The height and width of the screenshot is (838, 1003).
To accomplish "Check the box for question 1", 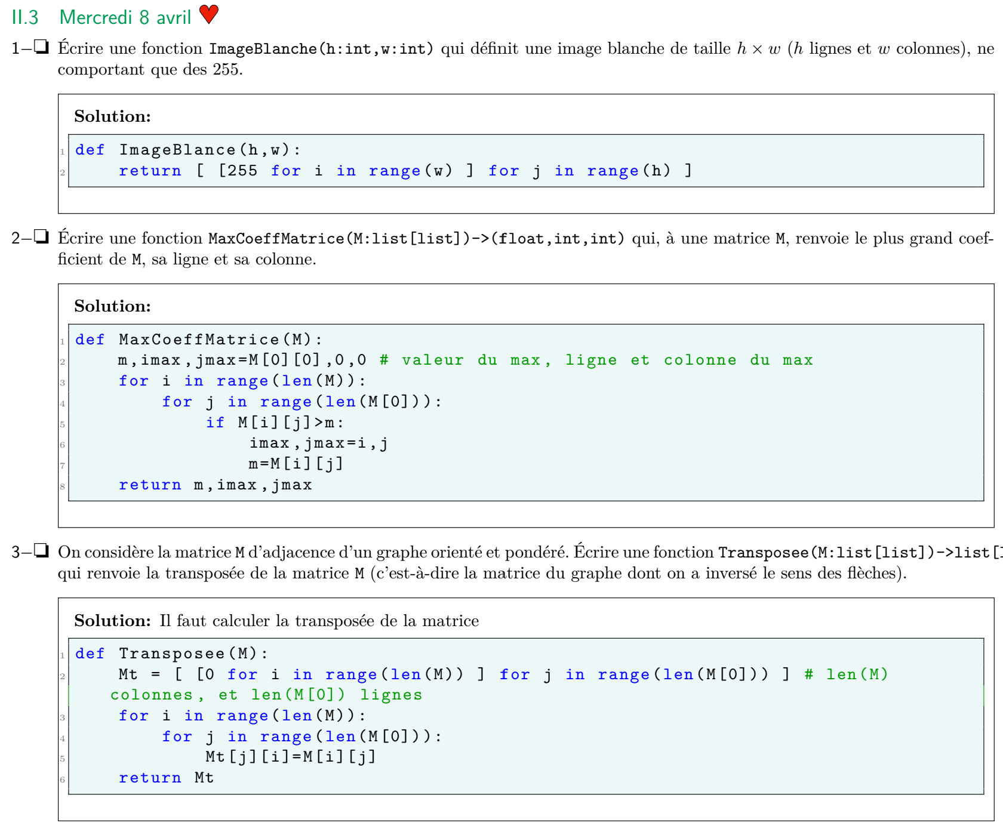I will click(x=41, y=47).
